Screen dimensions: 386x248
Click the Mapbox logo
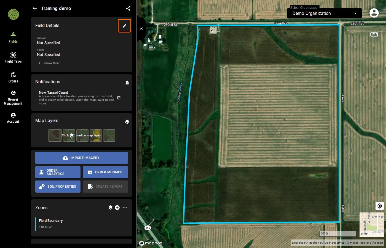pyautogui.click(x=151, y=243)
